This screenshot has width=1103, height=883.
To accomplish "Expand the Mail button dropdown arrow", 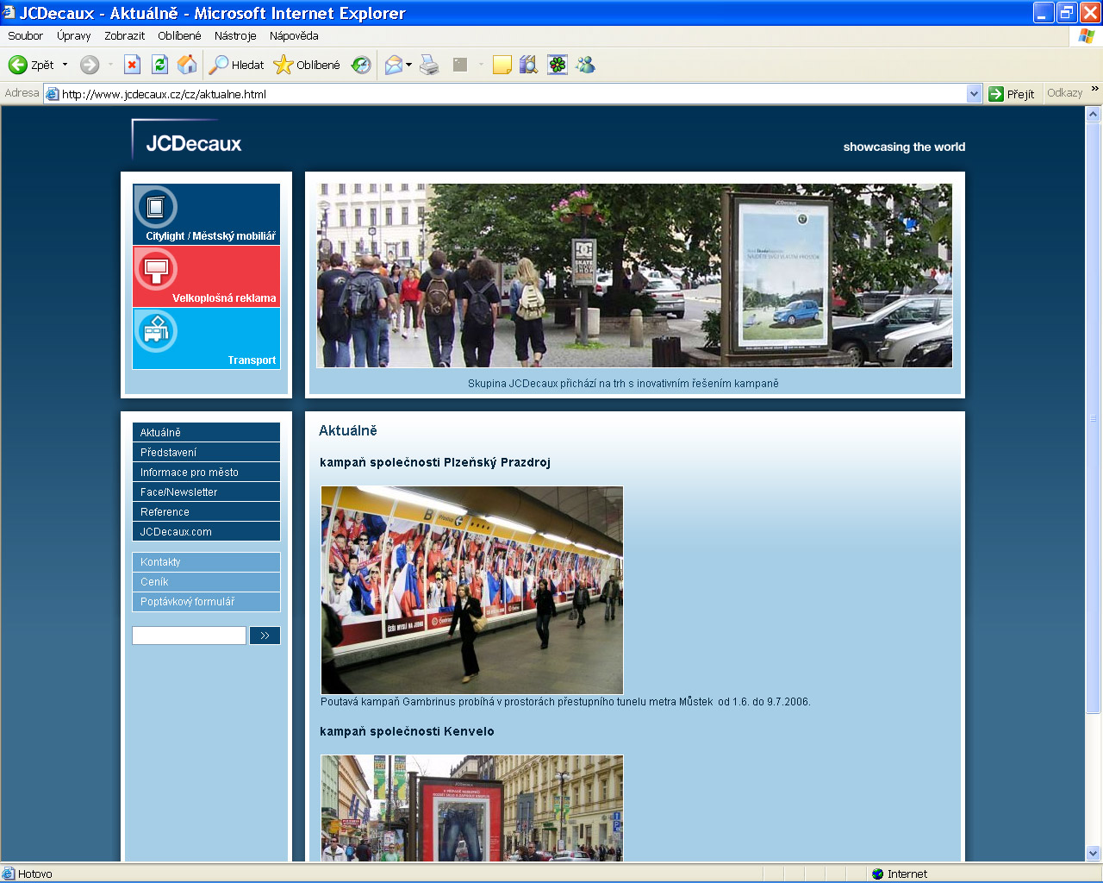I will pyautogui.click(x=409, y=65).
